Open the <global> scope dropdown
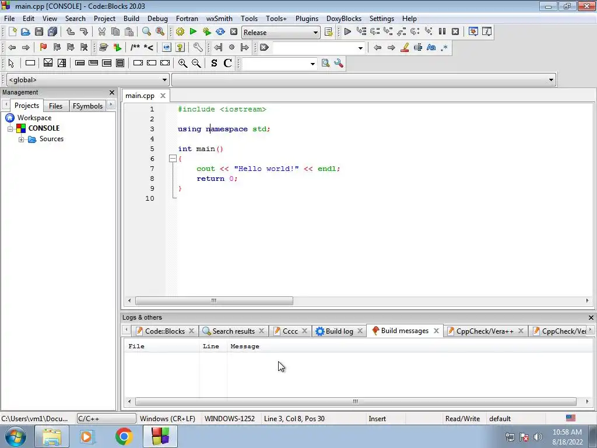Viewport: 597px width, 448px height. [164, 79]
